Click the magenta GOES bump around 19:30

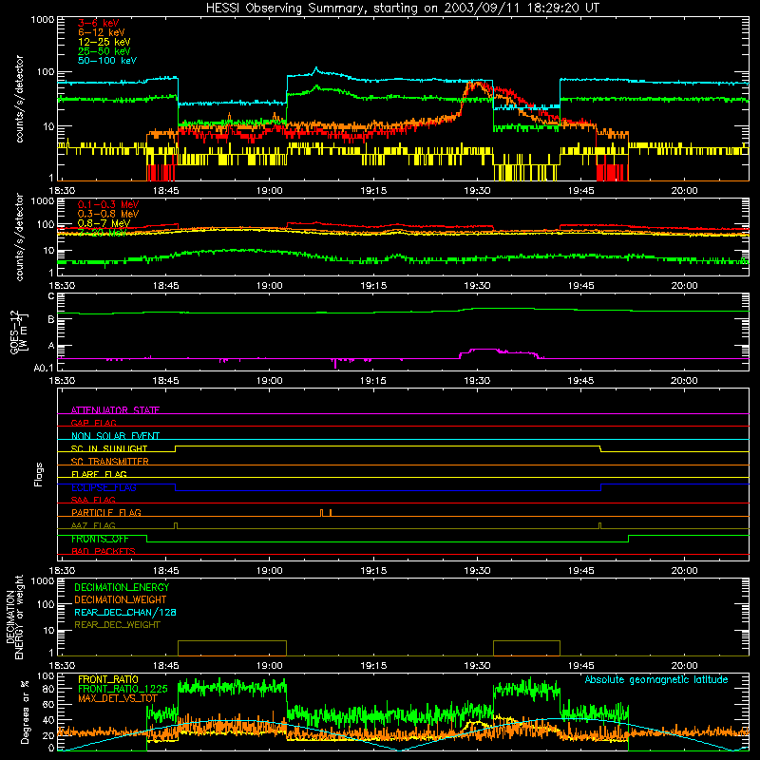tap(500, 352)
